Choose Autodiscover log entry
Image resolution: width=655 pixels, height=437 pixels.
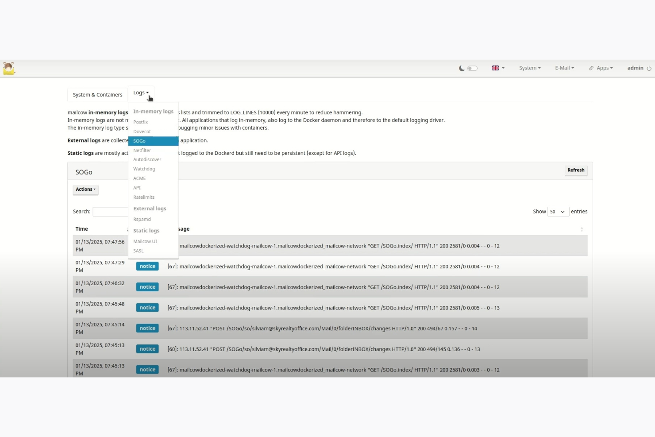point(147,160)
